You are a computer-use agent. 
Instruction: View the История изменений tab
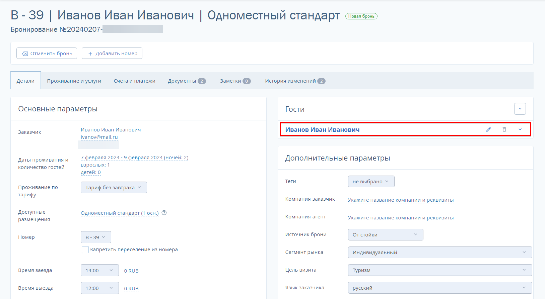point(295,81)
